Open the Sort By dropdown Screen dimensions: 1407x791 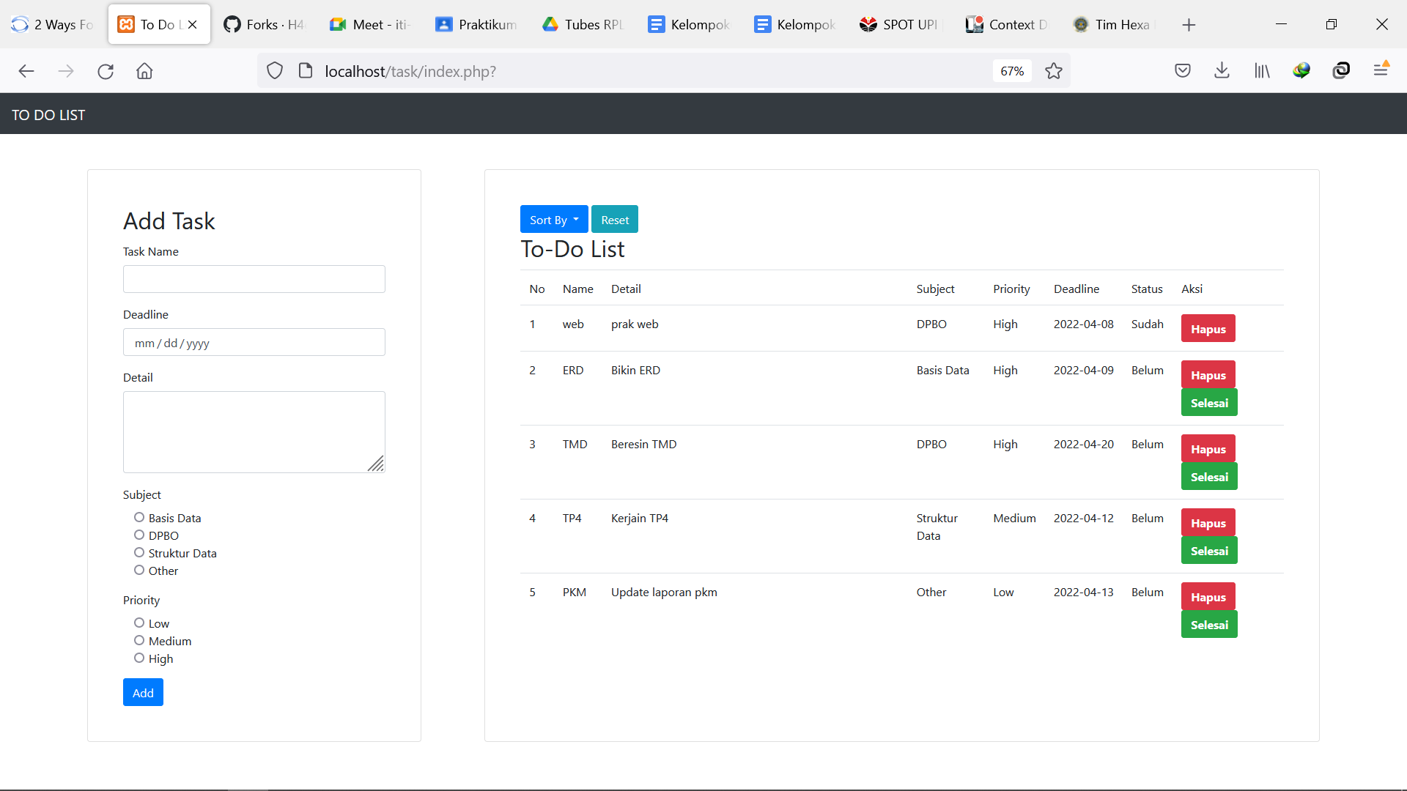coord(553,219)
